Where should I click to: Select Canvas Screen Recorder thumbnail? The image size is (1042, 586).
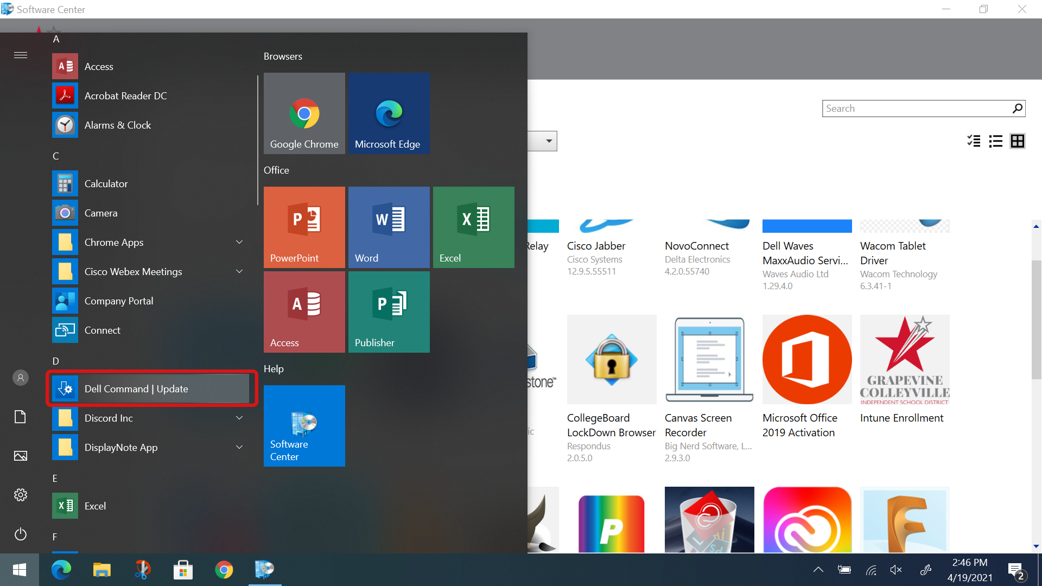(709, 359)
